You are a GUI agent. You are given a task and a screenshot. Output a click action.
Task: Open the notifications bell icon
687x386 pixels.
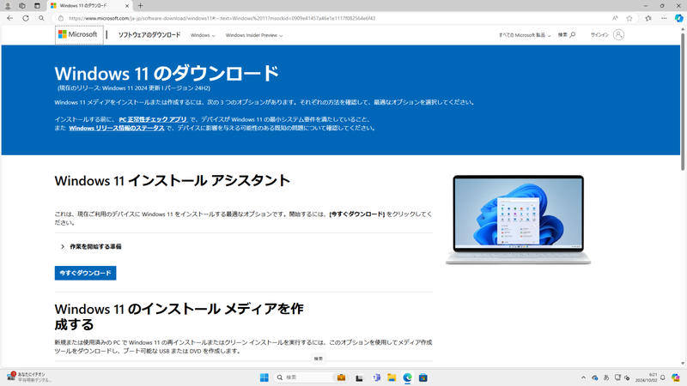(662, 377)
